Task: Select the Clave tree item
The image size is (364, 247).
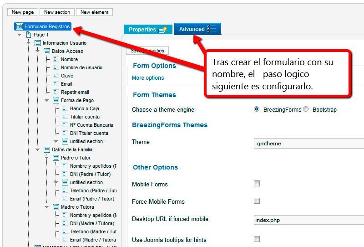Action: click(67, 76)
